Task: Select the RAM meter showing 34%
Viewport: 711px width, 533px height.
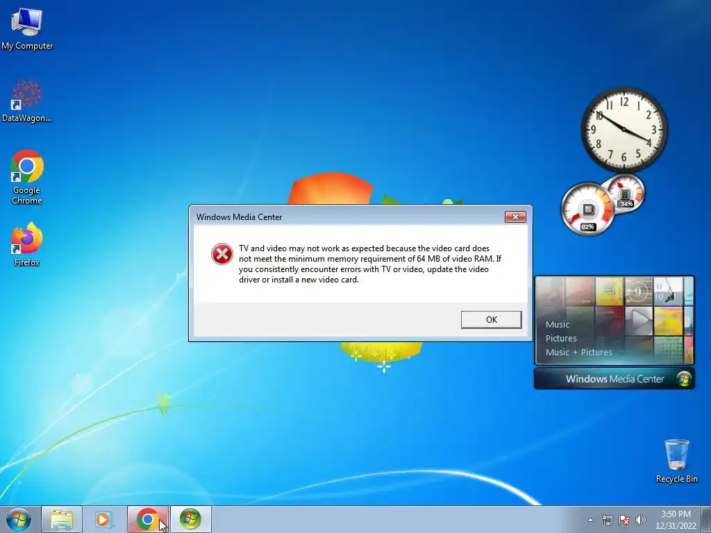Action: coord(626,193)
